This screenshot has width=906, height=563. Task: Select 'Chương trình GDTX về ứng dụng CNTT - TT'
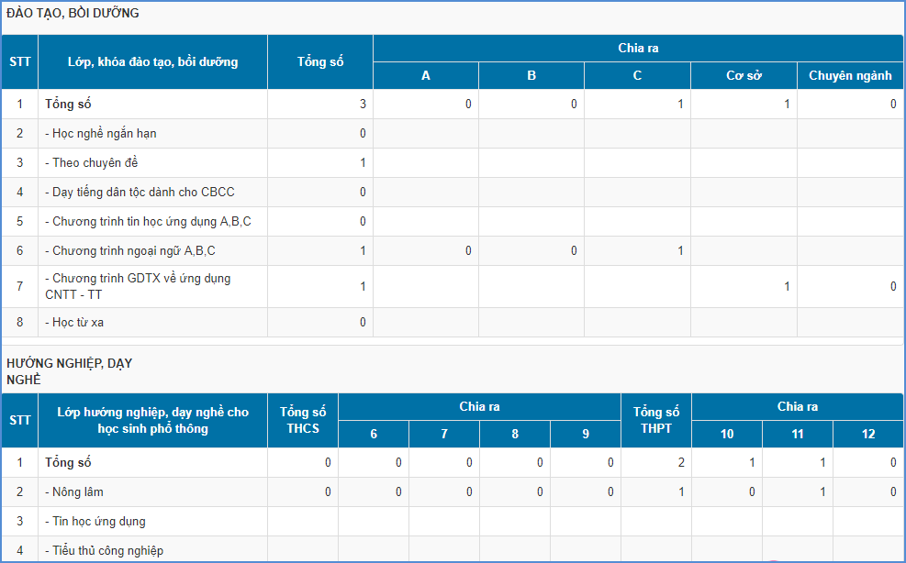pos(138,286)
